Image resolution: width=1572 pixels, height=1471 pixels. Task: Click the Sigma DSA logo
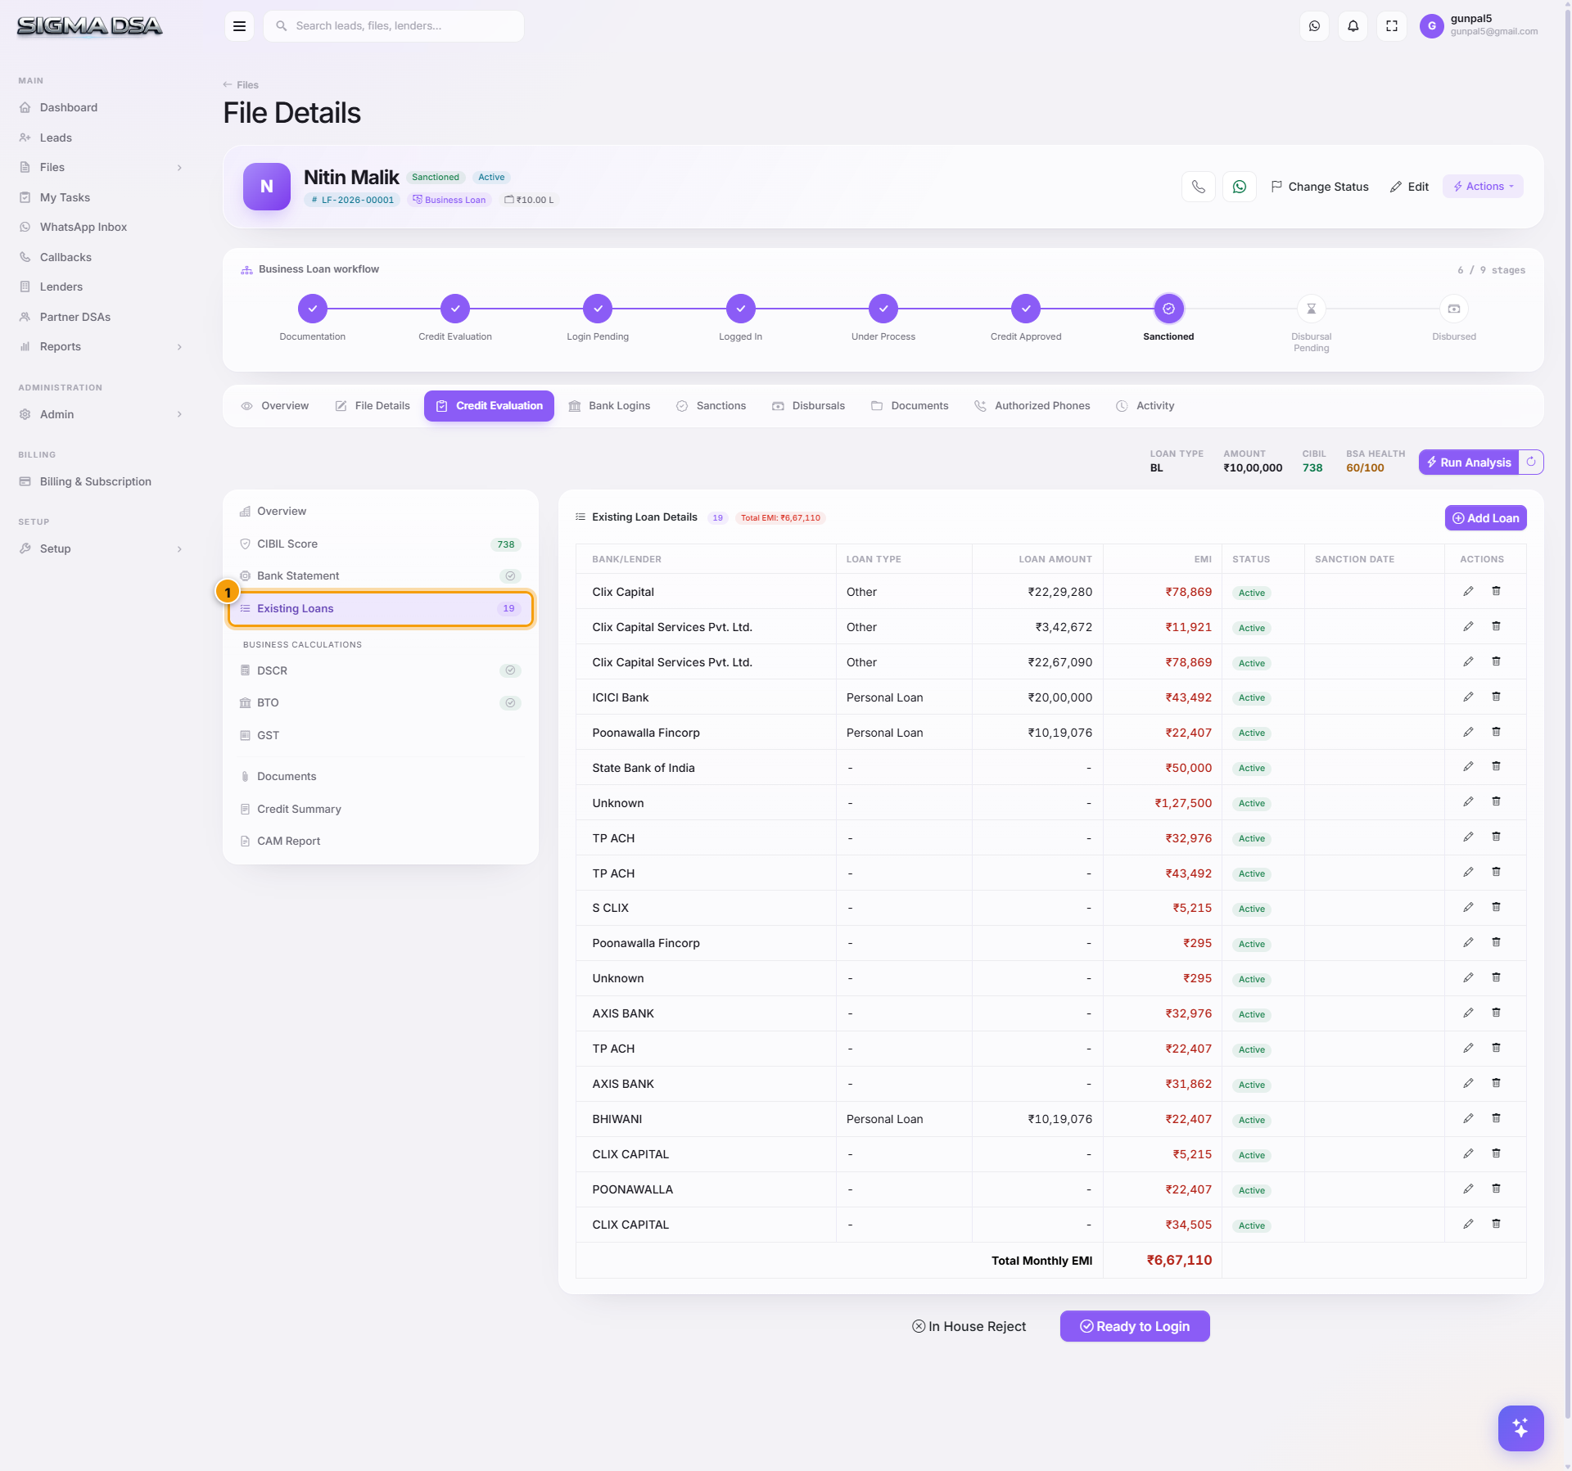point(89,26)
